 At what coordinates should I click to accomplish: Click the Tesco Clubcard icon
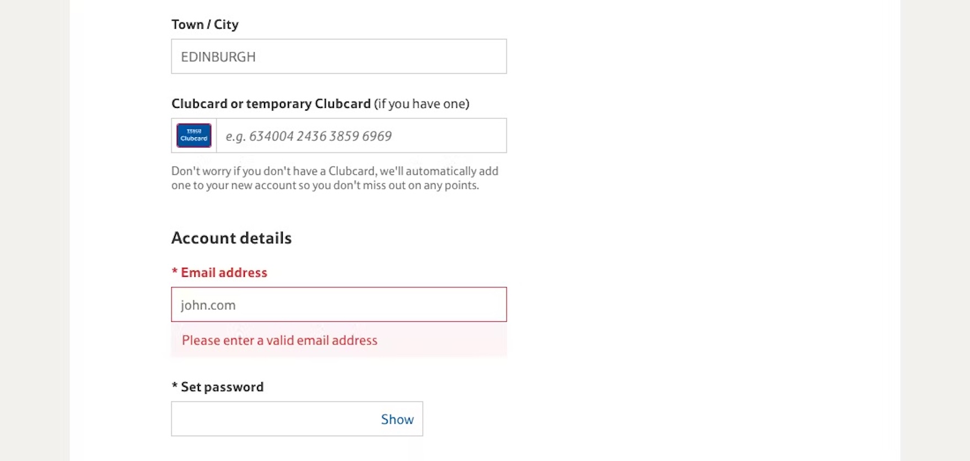pos(193,135)
